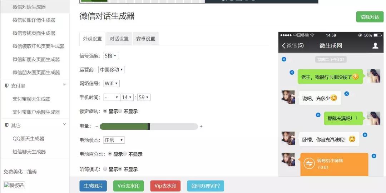Click the transfer arrows icon in orange bubble
386x193 pixels.
(309, 164)
